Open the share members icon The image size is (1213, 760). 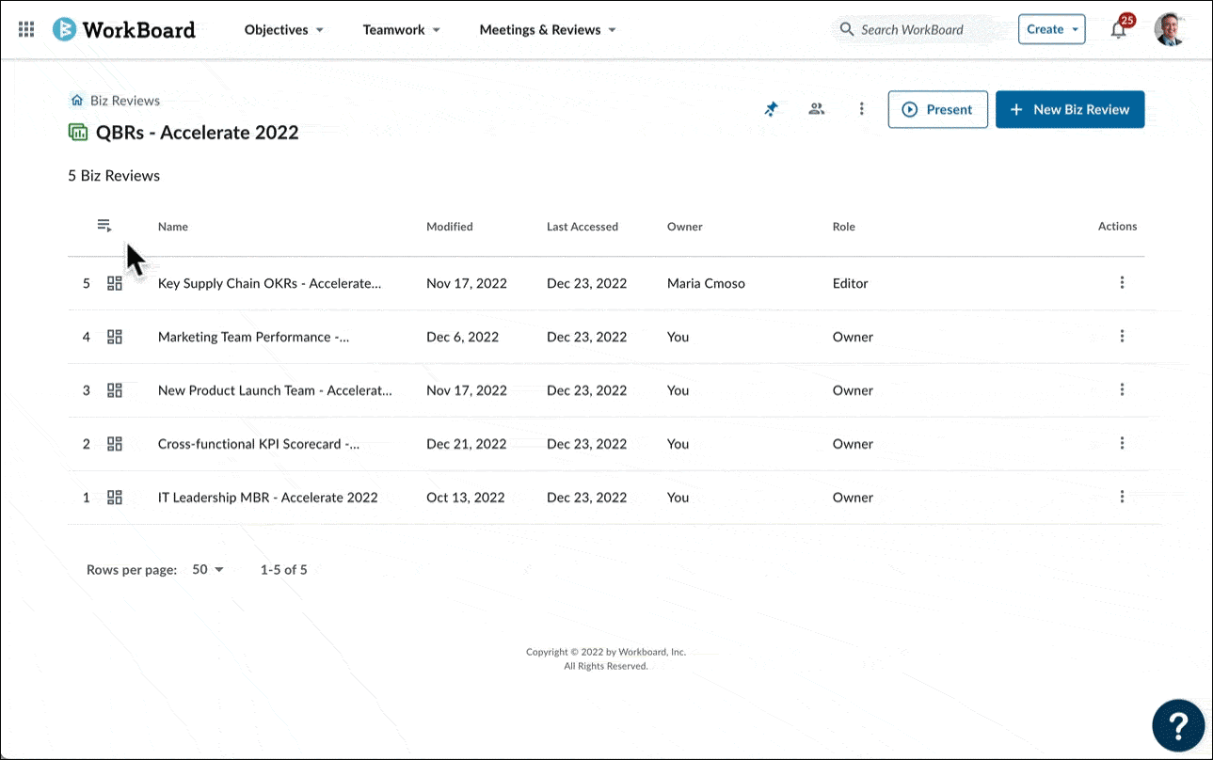point(817,109)
